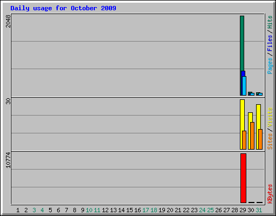Click the orange Sites bar for day 31
This screenshot has height=216, width=276.
pyautogui.click(x=260, y=139)
